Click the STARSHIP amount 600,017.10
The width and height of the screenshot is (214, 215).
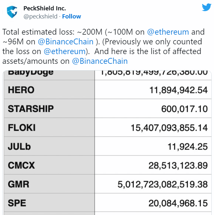click(184, 108)
